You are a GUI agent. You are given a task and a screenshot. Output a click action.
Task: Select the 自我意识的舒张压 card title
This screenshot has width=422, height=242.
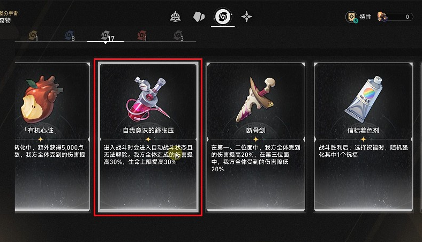pyautogui.click(x=148, y=131)
